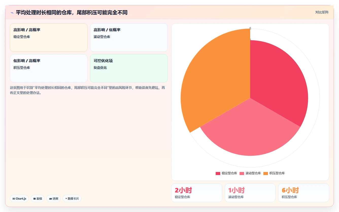Click the 2小时 data card
The height and width of the screenshot is (212, 339).
click(197, 193)
